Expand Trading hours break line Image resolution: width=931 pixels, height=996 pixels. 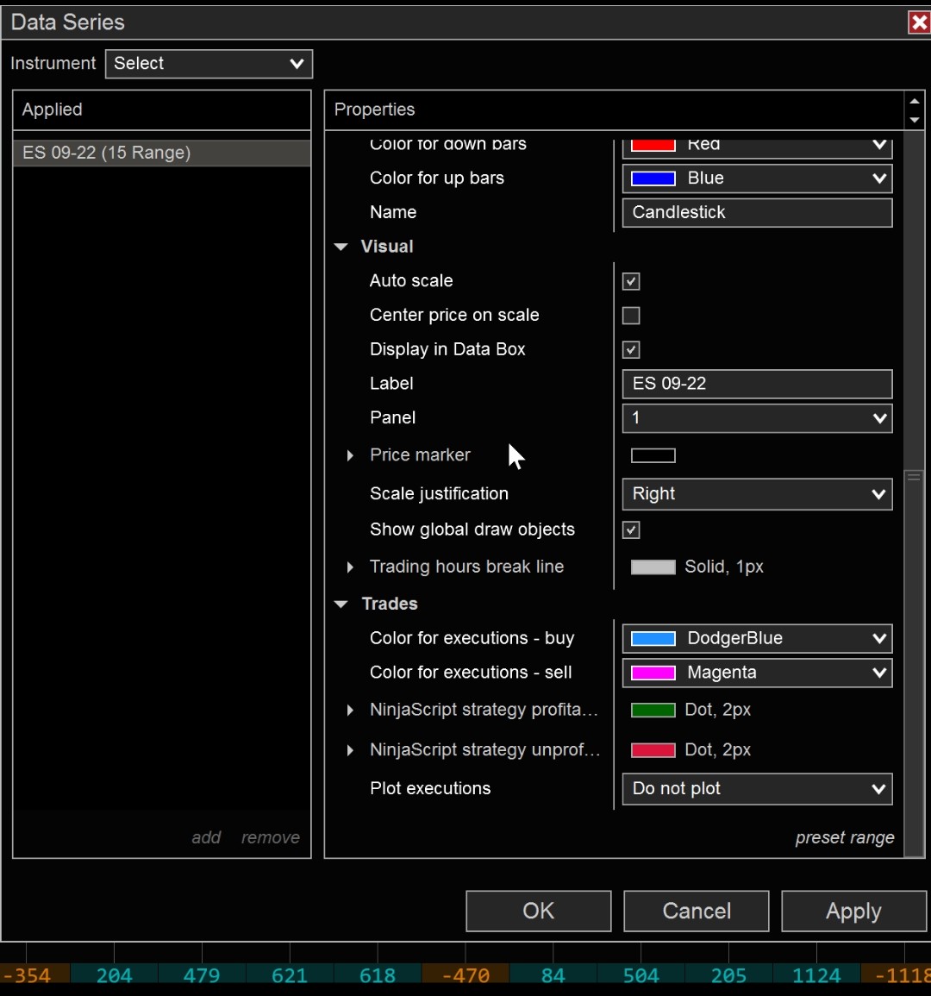[x=350, y=567]
